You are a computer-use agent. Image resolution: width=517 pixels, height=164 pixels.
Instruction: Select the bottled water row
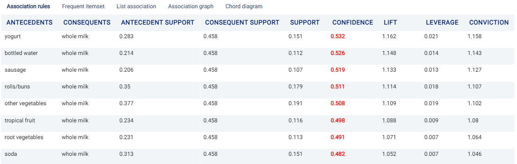(258, 53)
